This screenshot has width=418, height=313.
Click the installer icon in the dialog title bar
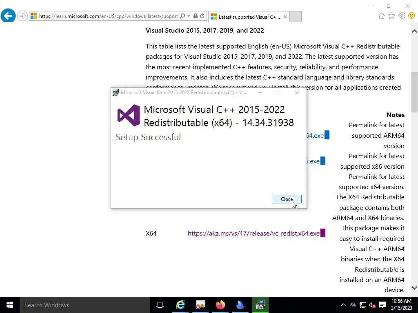[116, 93]
